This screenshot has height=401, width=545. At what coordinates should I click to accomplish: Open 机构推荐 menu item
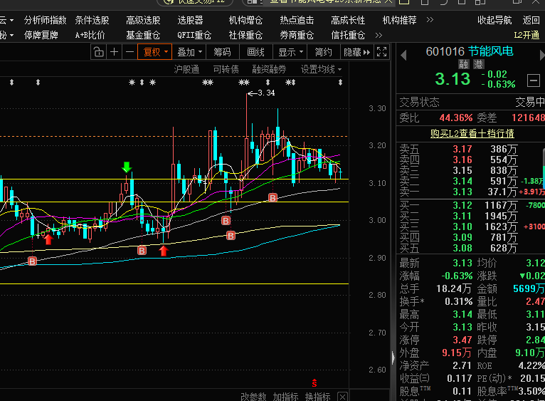(399, 20)
